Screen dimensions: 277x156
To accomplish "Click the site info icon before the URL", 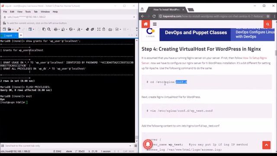I will [161, 16].
